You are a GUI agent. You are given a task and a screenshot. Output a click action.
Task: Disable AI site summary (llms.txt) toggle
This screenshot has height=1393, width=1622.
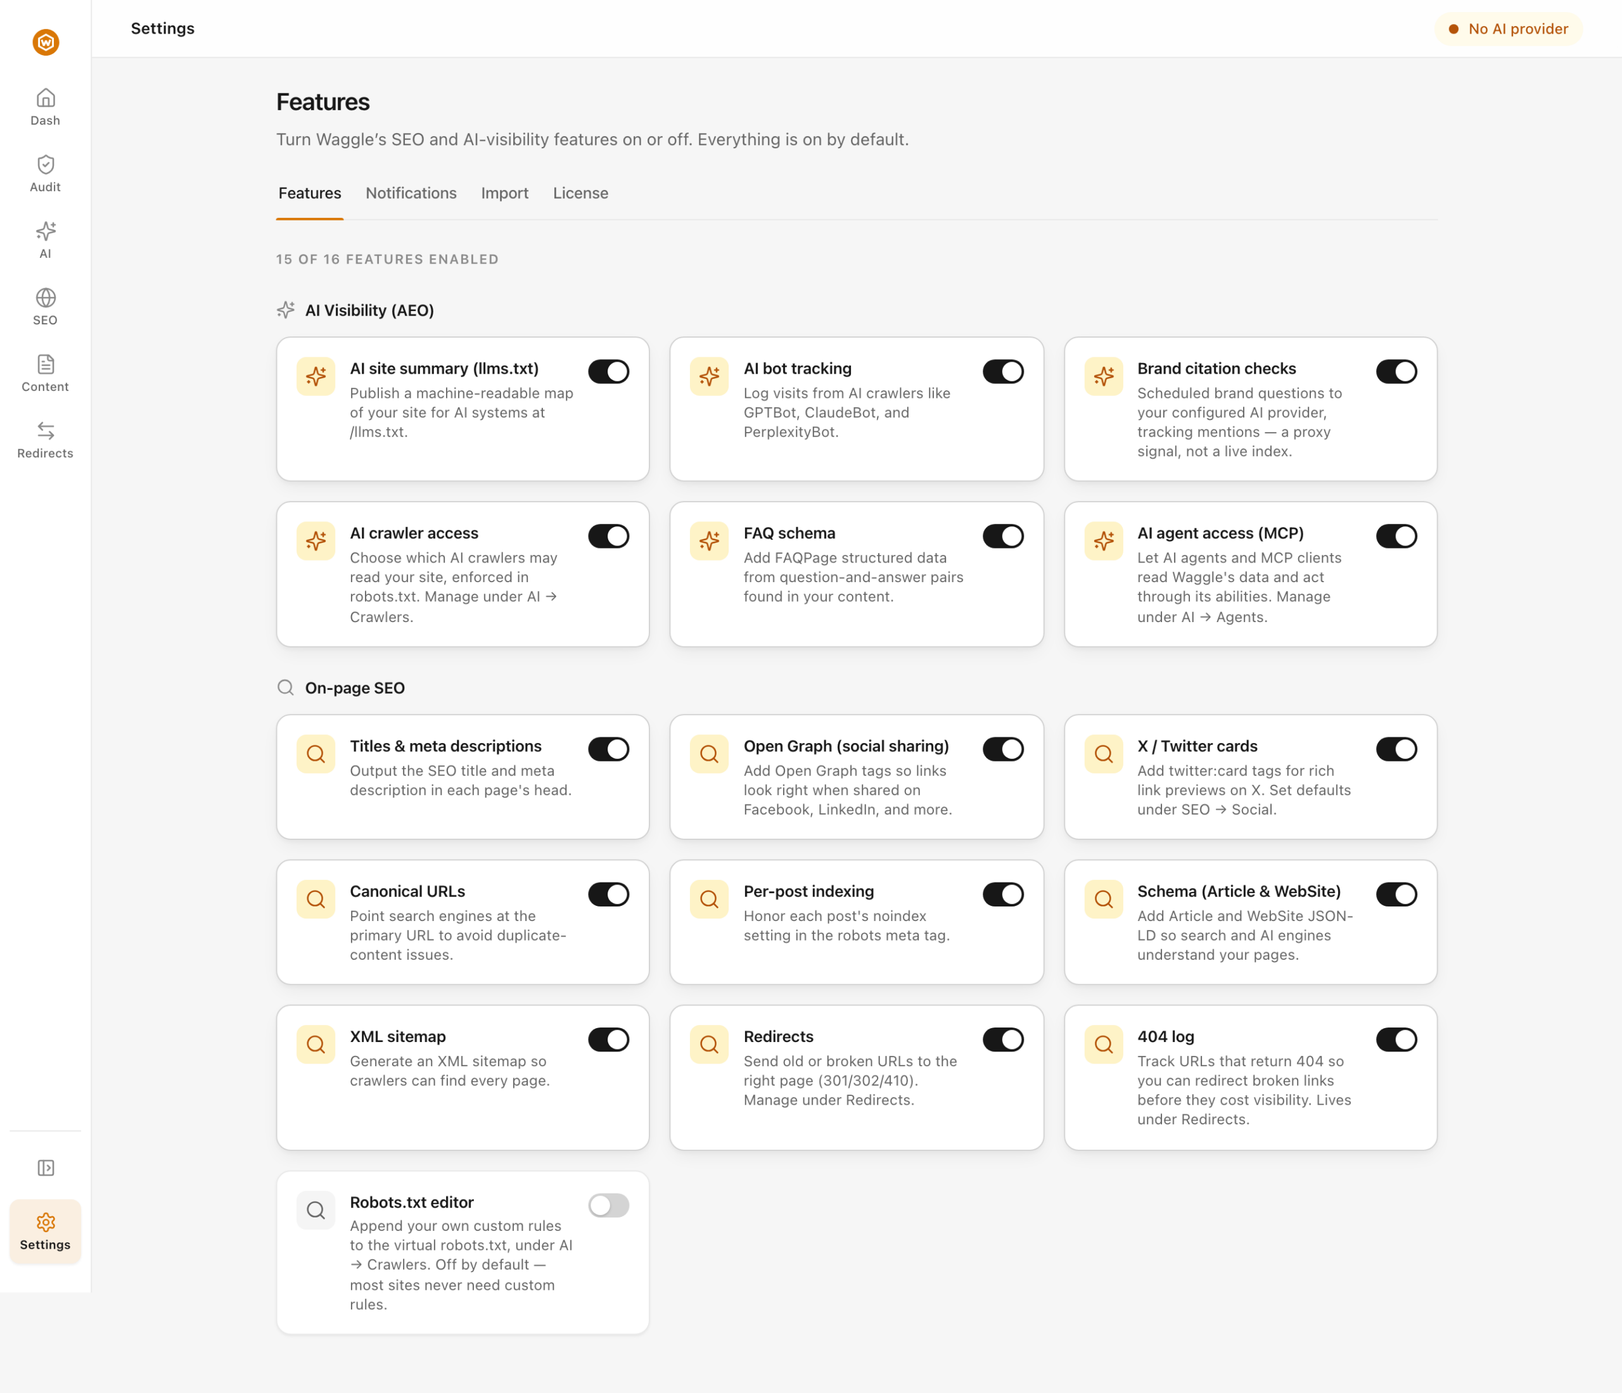(x=608, y=372)
